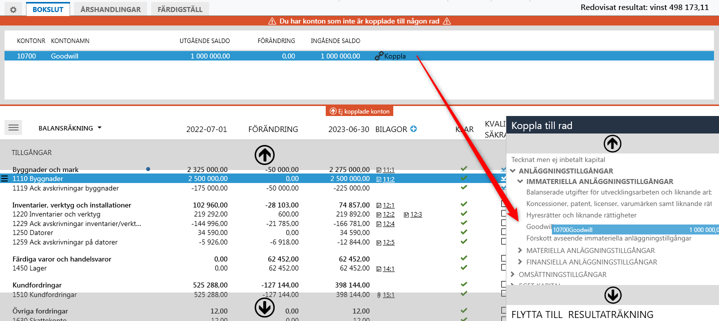Toggle the Klar checkmark for 1220 Inventarier och verktyg
This screenshot has width=719, height=321.
coord(464,213)
